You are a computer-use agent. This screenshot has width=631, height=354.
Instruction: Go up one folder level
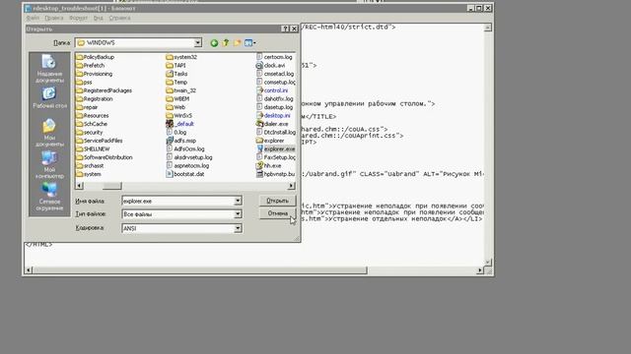click(x=226, y=42)
